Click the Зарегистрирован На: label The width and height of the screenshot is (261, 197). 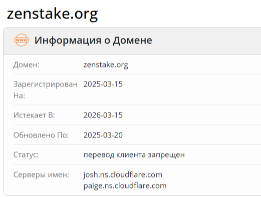pyautogui.click(x=45, y=90)
